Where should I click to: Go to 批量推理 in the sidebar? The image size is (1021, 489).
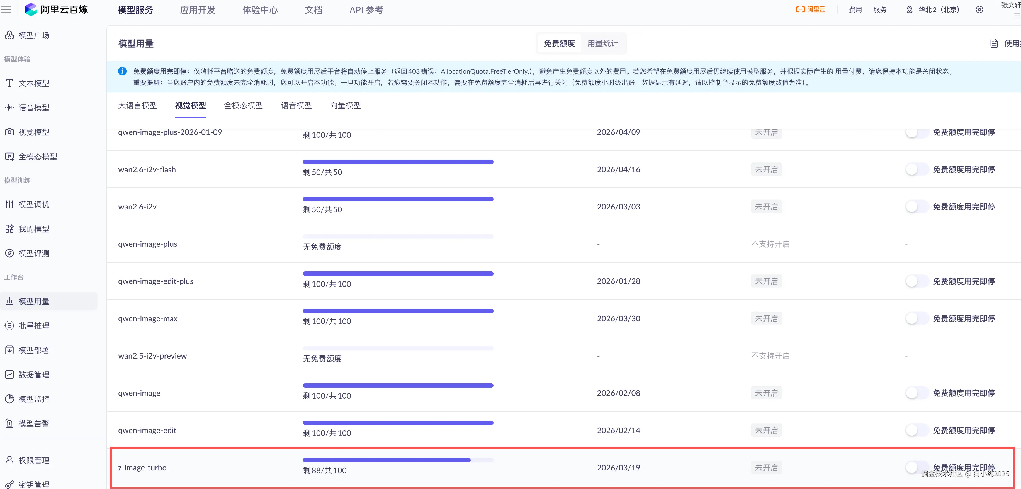[34, 326]
